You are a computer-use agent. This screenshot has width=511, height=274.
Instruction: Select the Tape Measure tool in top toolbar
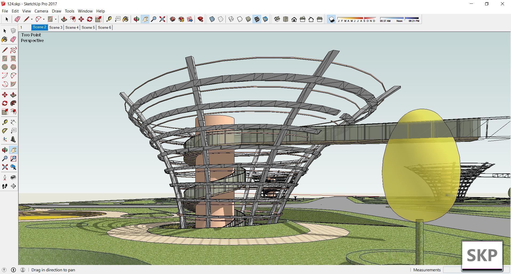109,19
